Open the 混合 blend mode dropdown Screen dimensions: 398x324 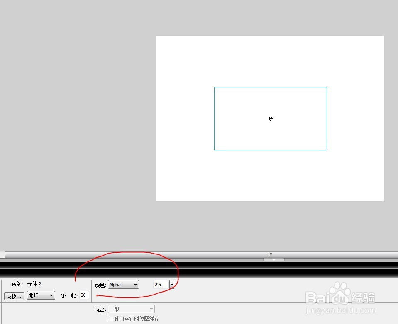tap(131, 309)
